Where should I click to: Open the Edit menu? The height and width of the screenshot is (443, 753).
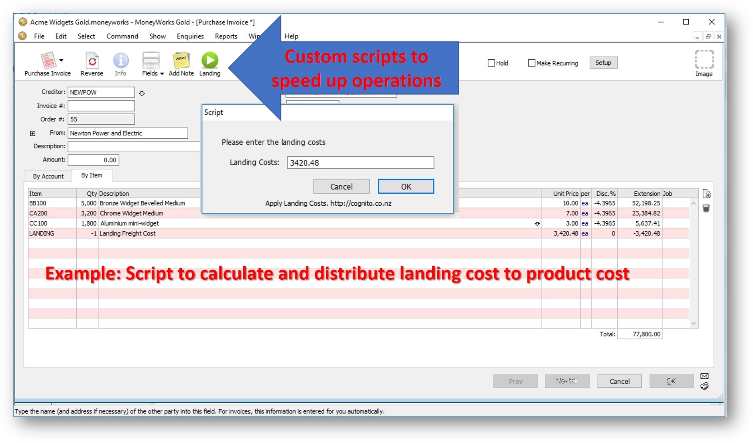pyautogui.click(x=61, y=36)
